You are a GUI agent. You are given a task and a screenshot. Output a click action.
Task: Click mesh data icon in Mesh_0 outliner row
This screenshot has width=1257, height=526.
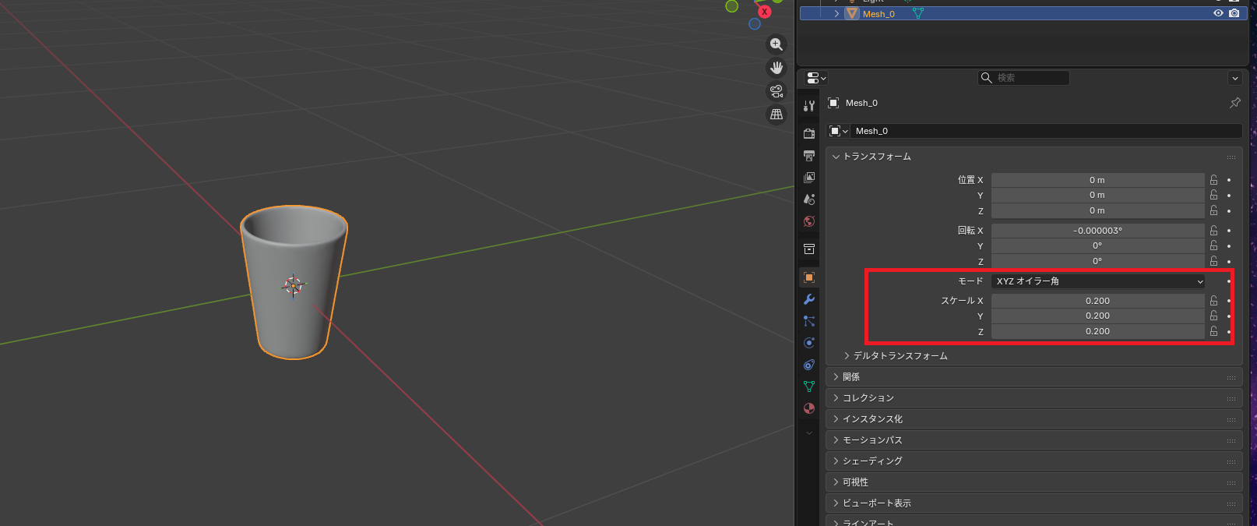[918, 13]
